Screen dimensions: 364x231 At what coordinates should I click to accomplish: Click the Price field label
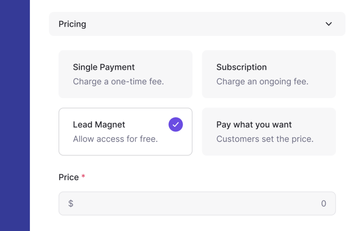pos(69,177)
